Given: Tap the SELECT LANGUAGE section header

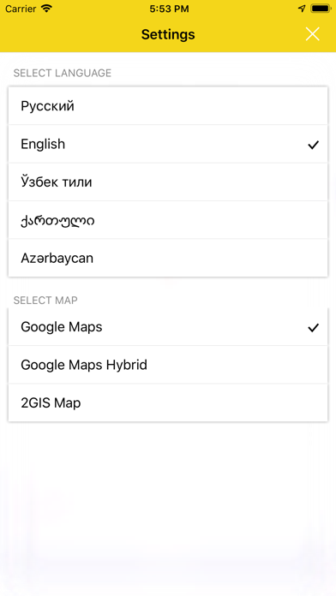Looking at the screenshot, I should [63, 73].
